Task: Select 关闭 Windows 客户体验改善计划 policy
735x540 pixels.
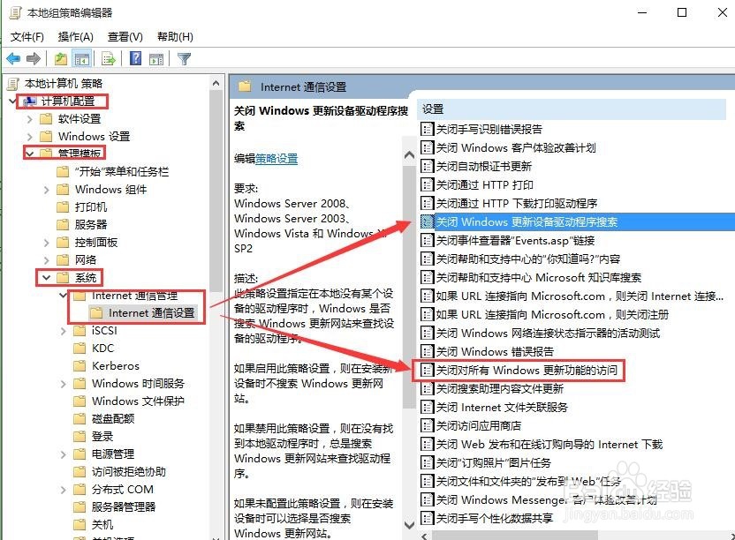Action: tap(516, 147)
